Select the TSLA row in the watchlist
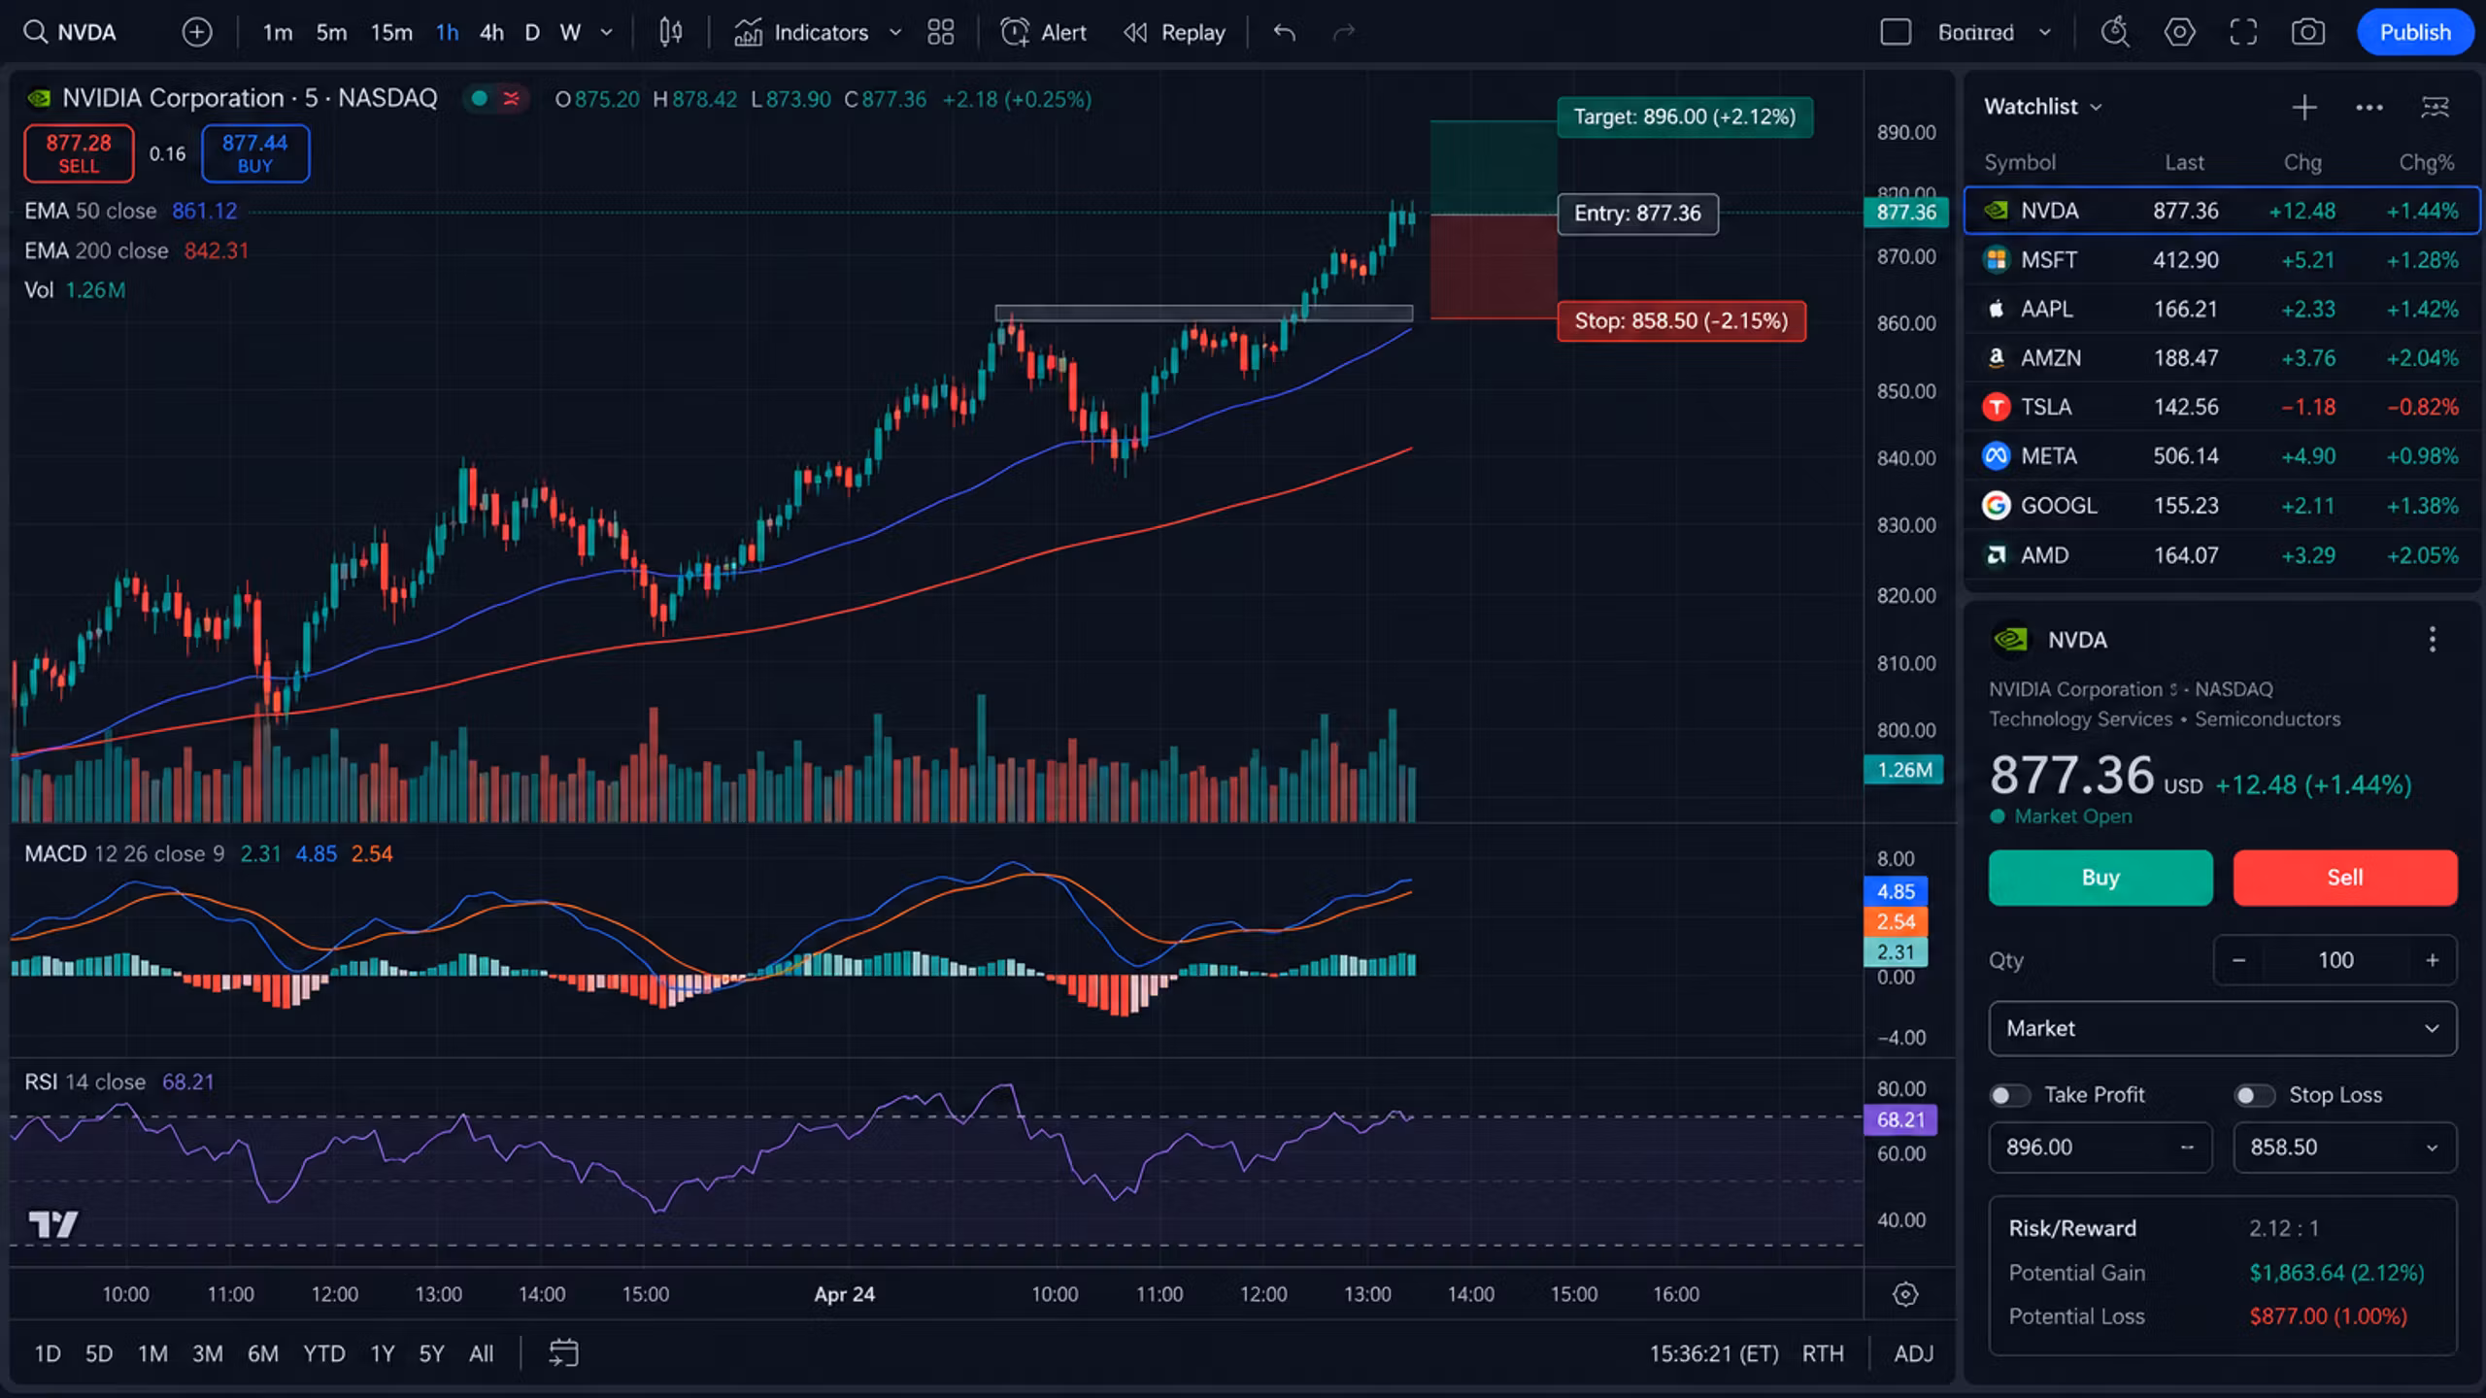 (2222, 407)
